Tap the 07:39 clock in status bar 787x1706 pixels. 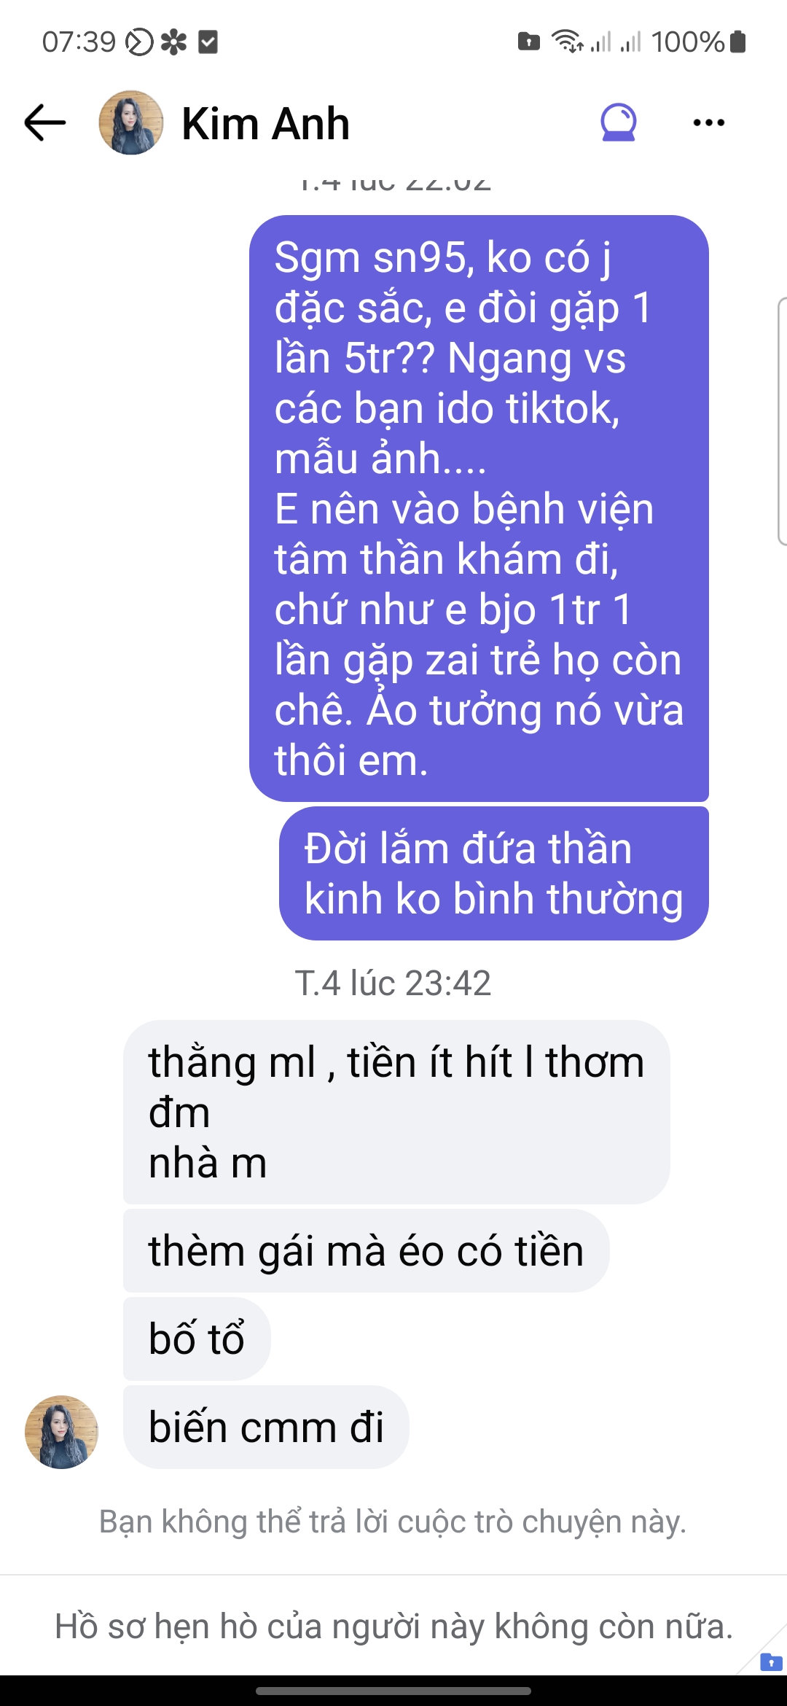pyautogui.click(x=79, y=42)
